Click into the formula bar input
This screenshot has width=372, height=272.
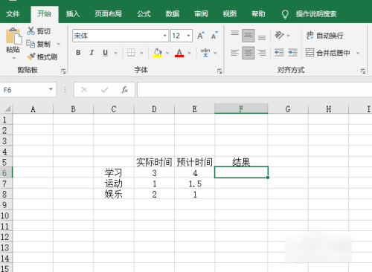coord(254,90)
